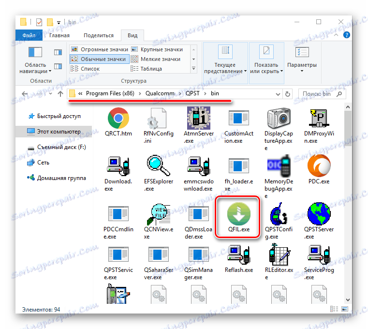Open the Файл menu tab

tap(29, 35)
